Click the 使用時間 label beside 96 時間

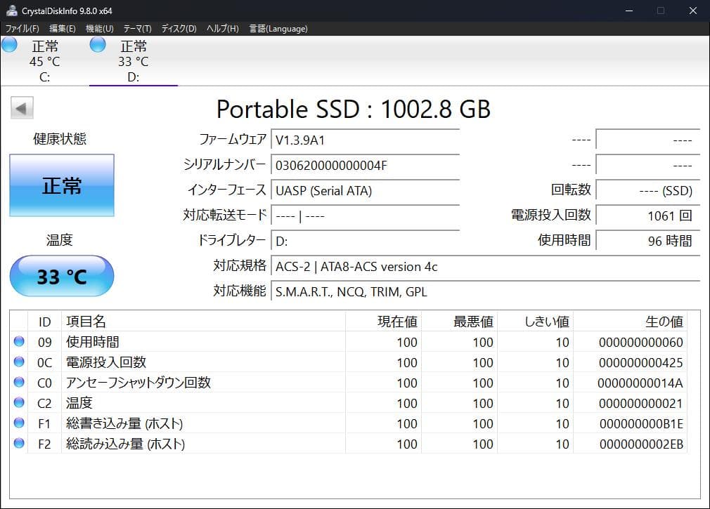pos(564,240)
